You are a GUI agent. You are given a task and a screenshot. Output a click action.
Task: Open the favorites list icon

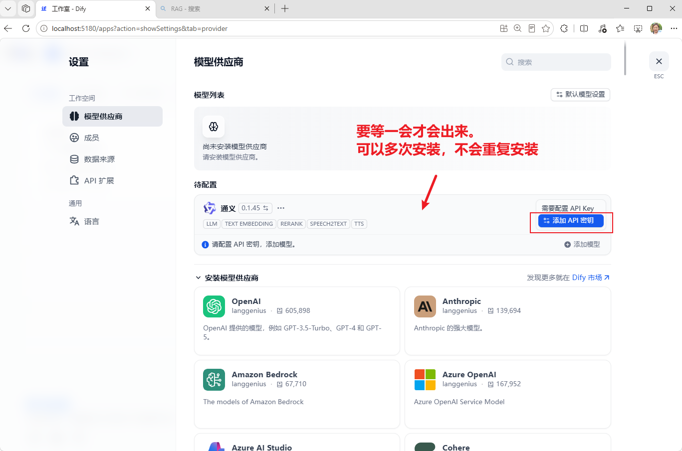(x=620, y=28)
